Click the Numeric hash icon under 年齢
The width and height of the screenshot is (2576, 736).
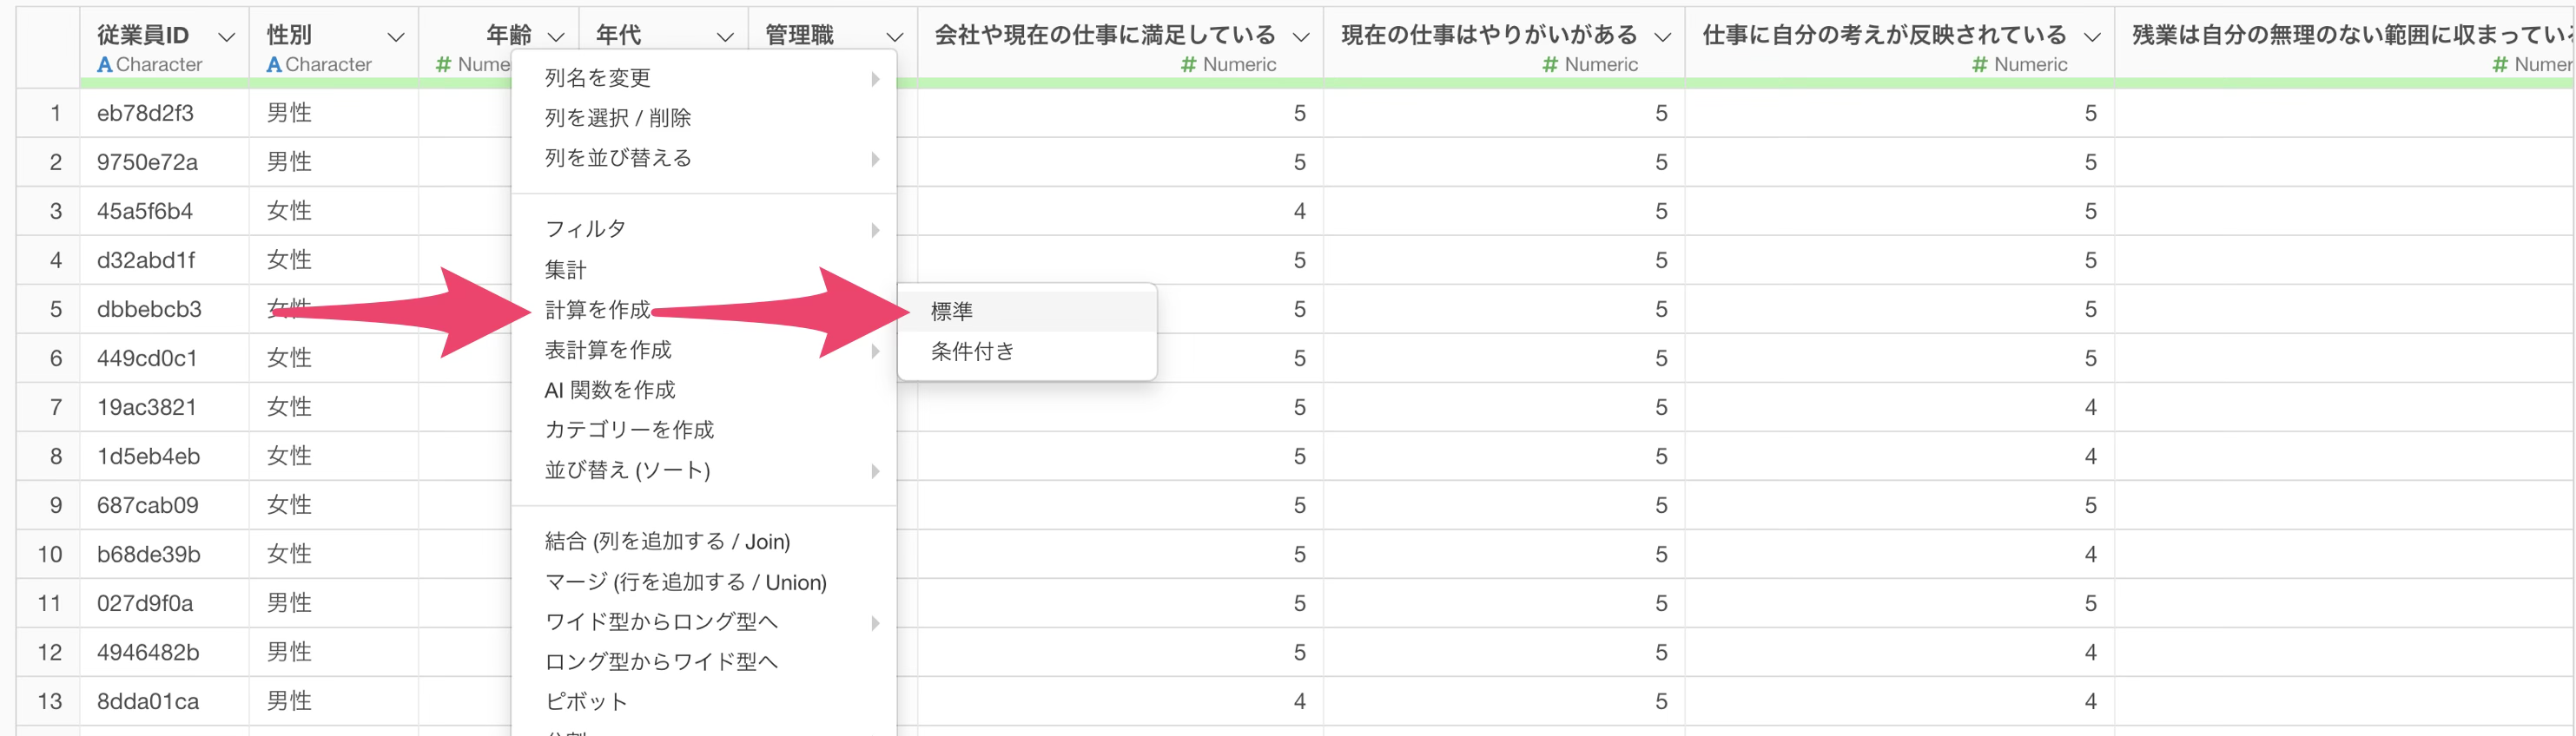click(x=444, y=65)
